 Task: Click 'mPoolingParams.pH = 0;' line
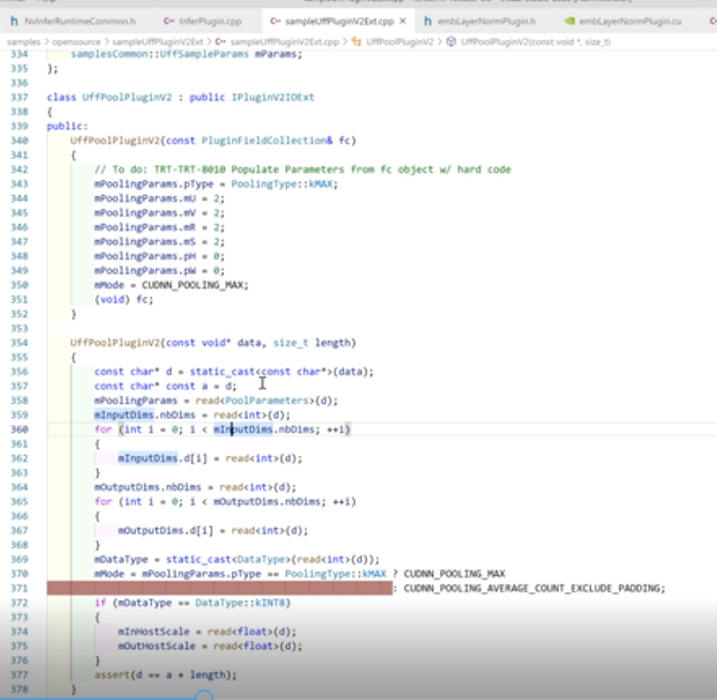click(x=160, y=257)
